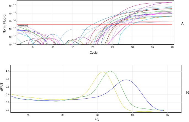Click the Cycle axis title
Screen dimensions: 189x122
[x=94, y=53]
